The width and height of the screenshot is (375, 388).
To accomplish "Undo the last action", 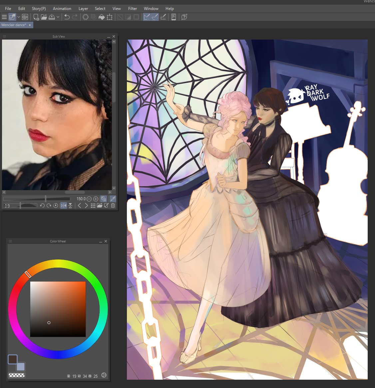I will click(x=67, y=17).
